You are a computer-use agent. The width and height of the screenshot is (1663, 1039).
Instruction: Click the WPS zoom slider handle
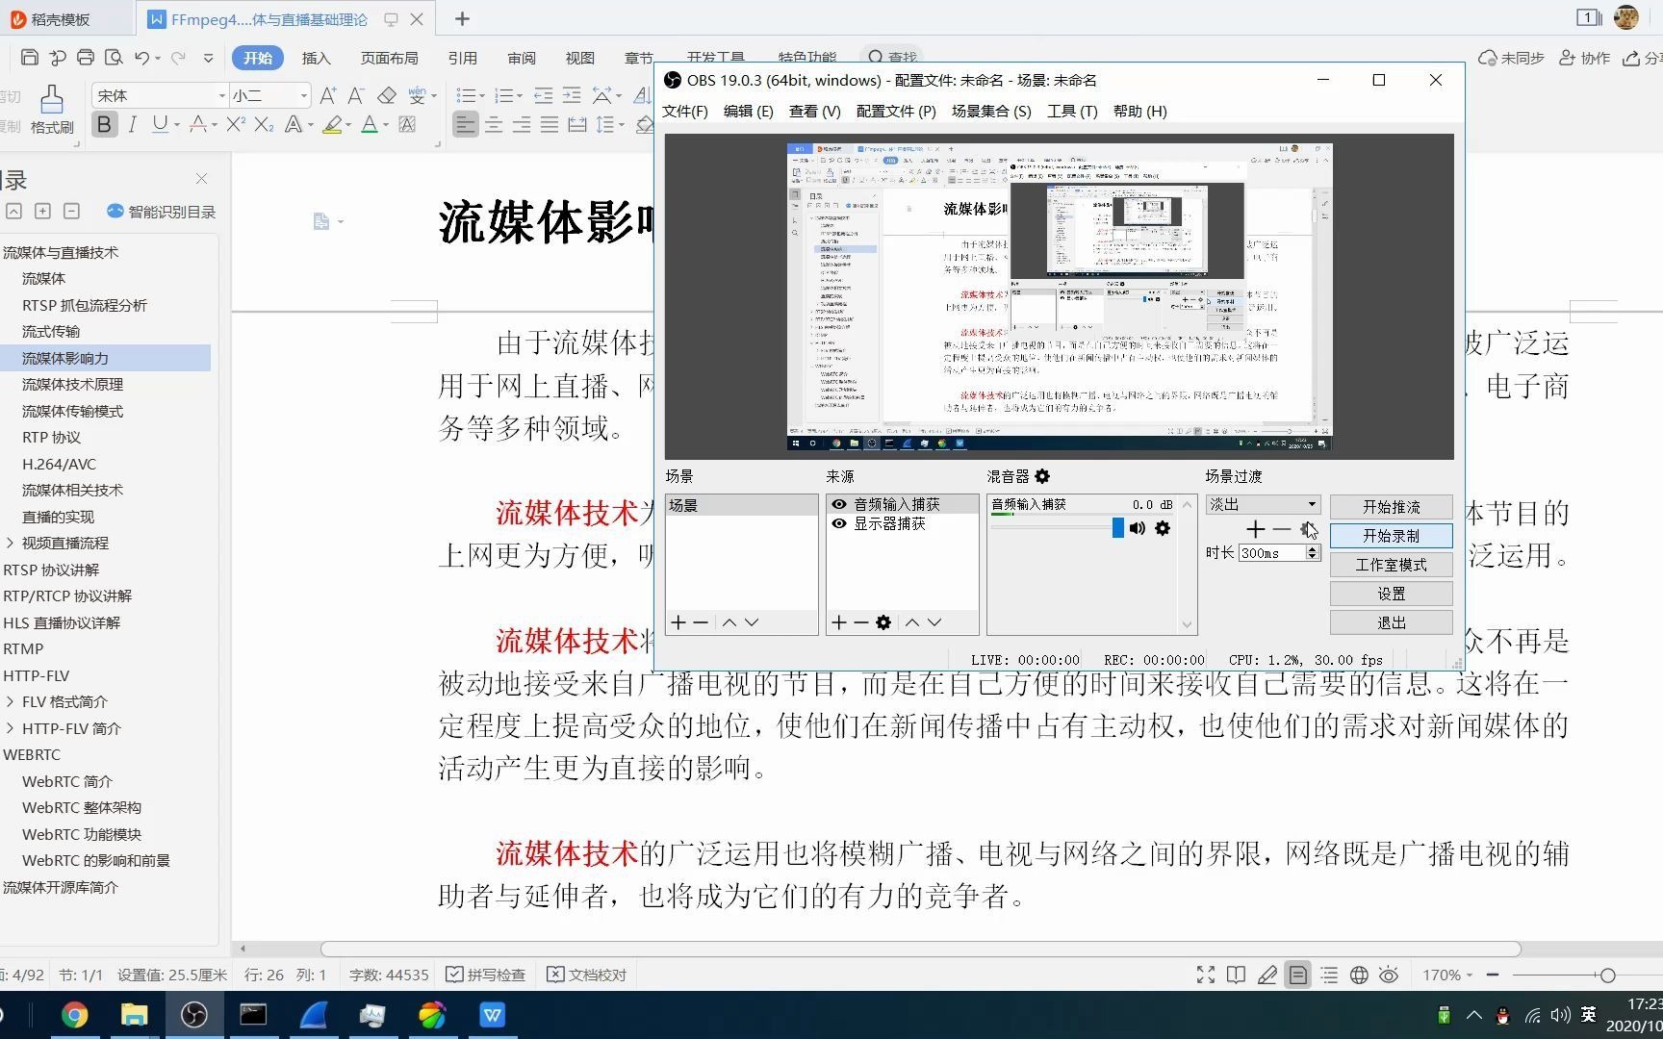[1607, 975]
